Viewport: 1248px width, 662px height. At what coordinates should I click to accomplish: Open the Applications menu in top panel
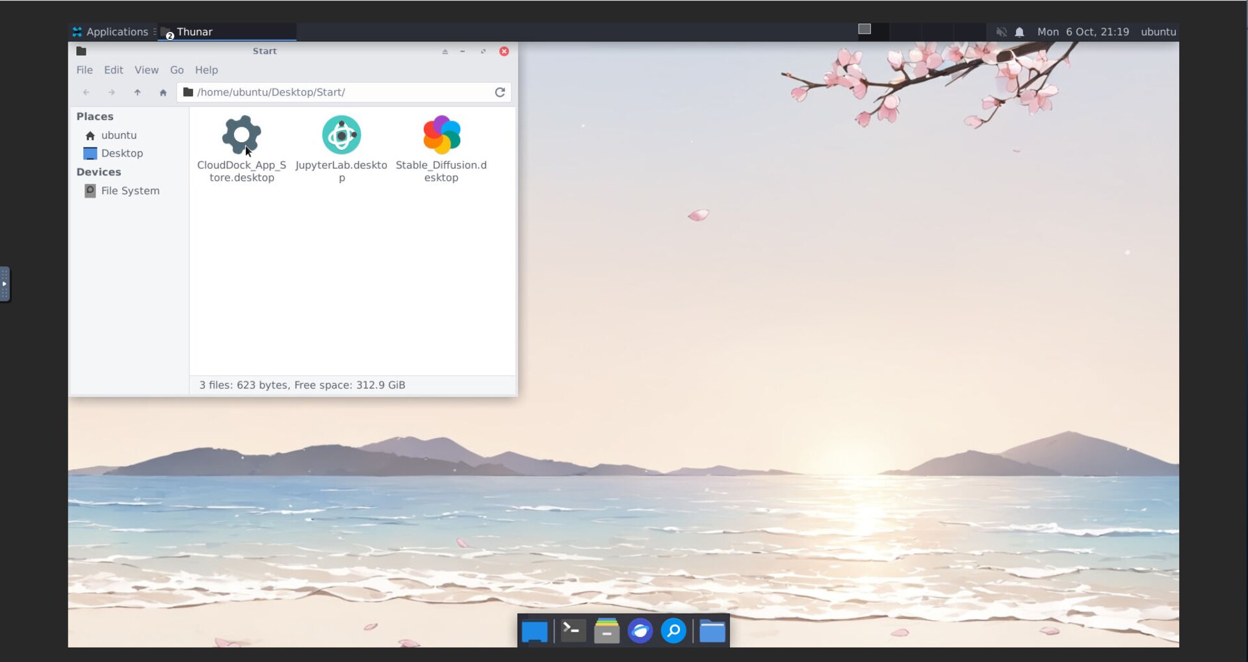coord(110,32)
